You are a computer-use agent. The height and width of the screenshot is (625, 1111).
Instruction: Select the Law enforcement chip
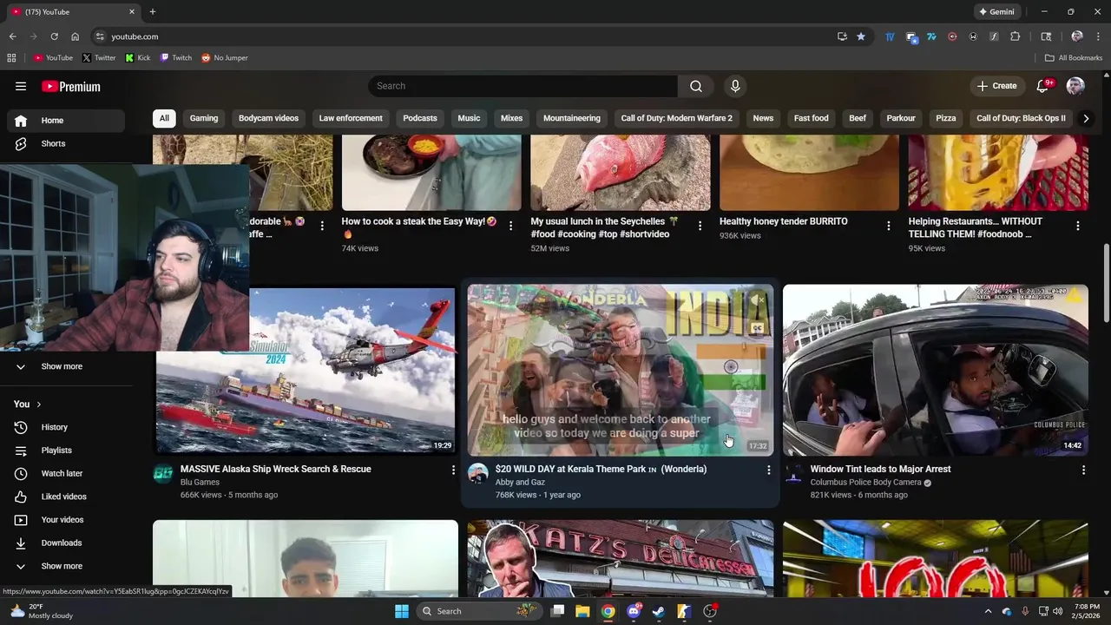tap(351, 118)
